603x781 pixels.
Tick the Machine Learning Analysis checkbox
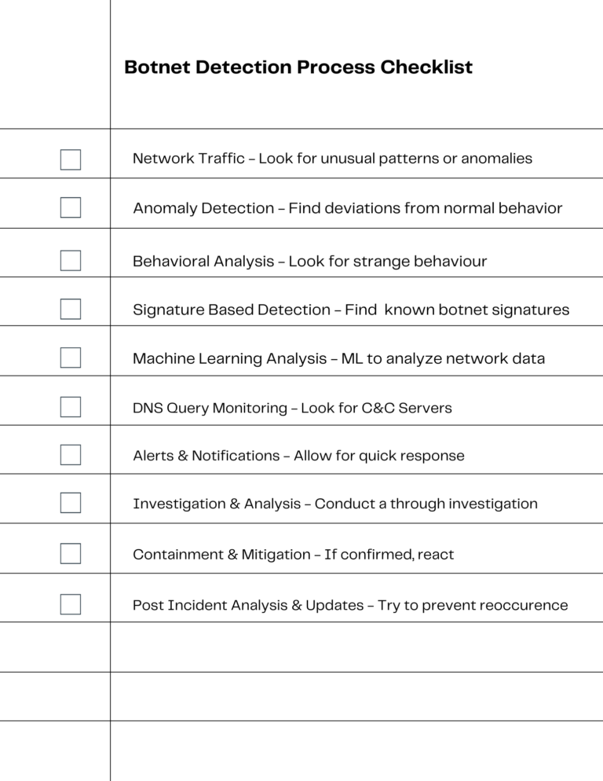tap(71, 358)
